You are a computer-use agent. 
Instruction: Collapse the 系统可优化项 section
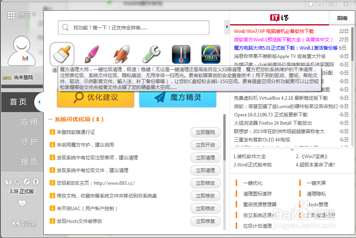click(x=50, y=119)
